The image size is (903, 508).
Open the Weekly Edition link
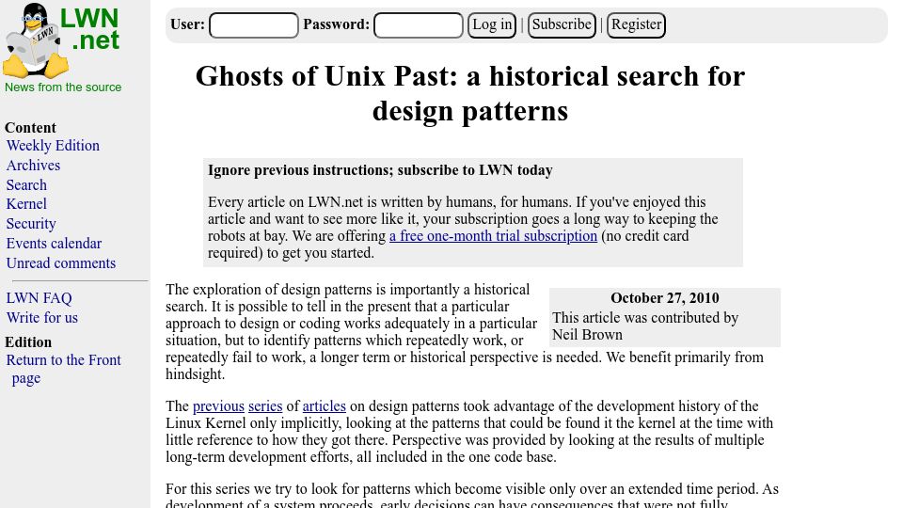pyautogui.click(x=53, y=145)
